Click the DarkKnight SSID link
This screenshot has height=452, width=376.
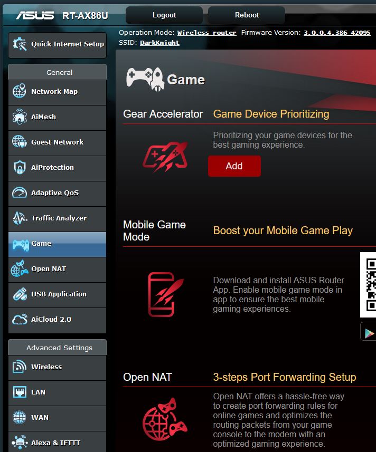click(159, 43)
